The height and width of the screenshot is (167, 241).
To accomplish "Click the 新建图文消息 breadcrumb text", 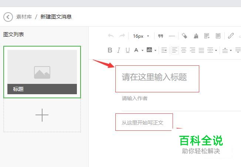I will click(56, 17).
